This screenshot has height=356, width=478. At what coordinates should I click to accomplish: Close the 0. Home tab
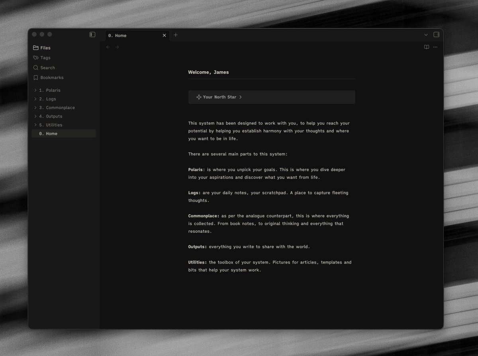(x=164, y=35)
